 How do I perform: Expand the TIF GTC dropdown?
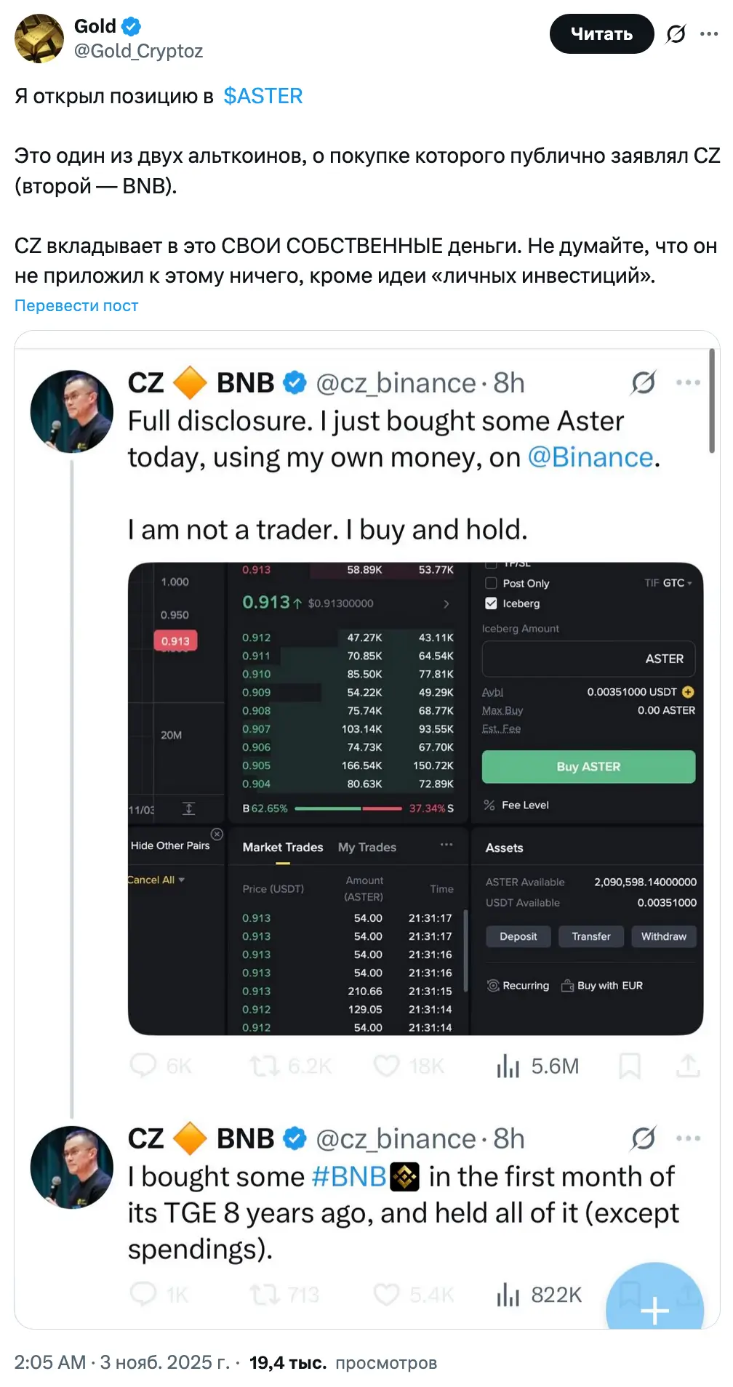point(668,583)
